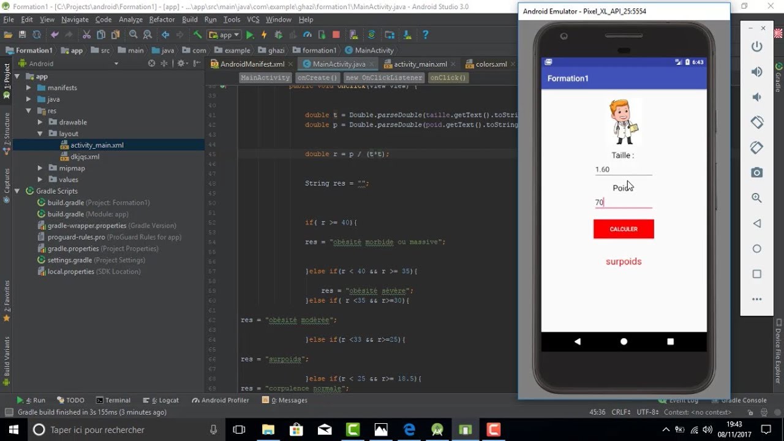The width and height of the screenshot is (784, 441).
Task: Open the Refactor menu
Action: (162, 20)
